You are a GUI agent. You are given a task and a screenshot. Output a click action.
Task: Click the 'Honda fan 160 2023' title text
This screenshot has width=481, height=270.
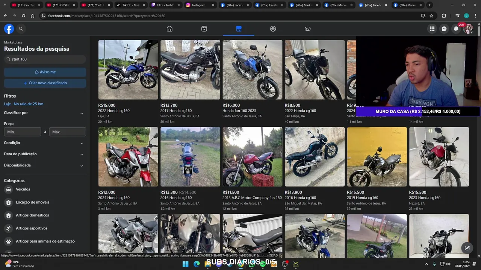tap(239, 111)
